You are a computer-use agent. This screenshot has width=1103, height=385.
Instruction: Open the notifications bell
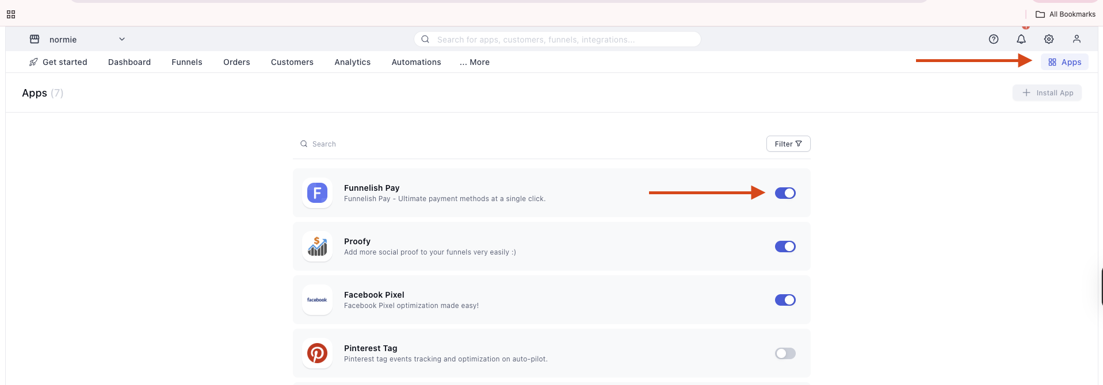[1021, 39]
